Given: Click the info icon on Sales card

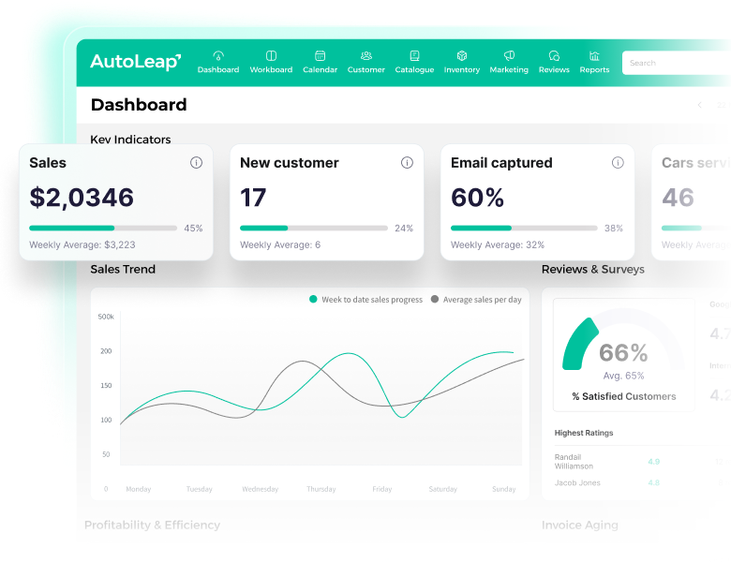Looking at the screenshot, I should [196, 163].
